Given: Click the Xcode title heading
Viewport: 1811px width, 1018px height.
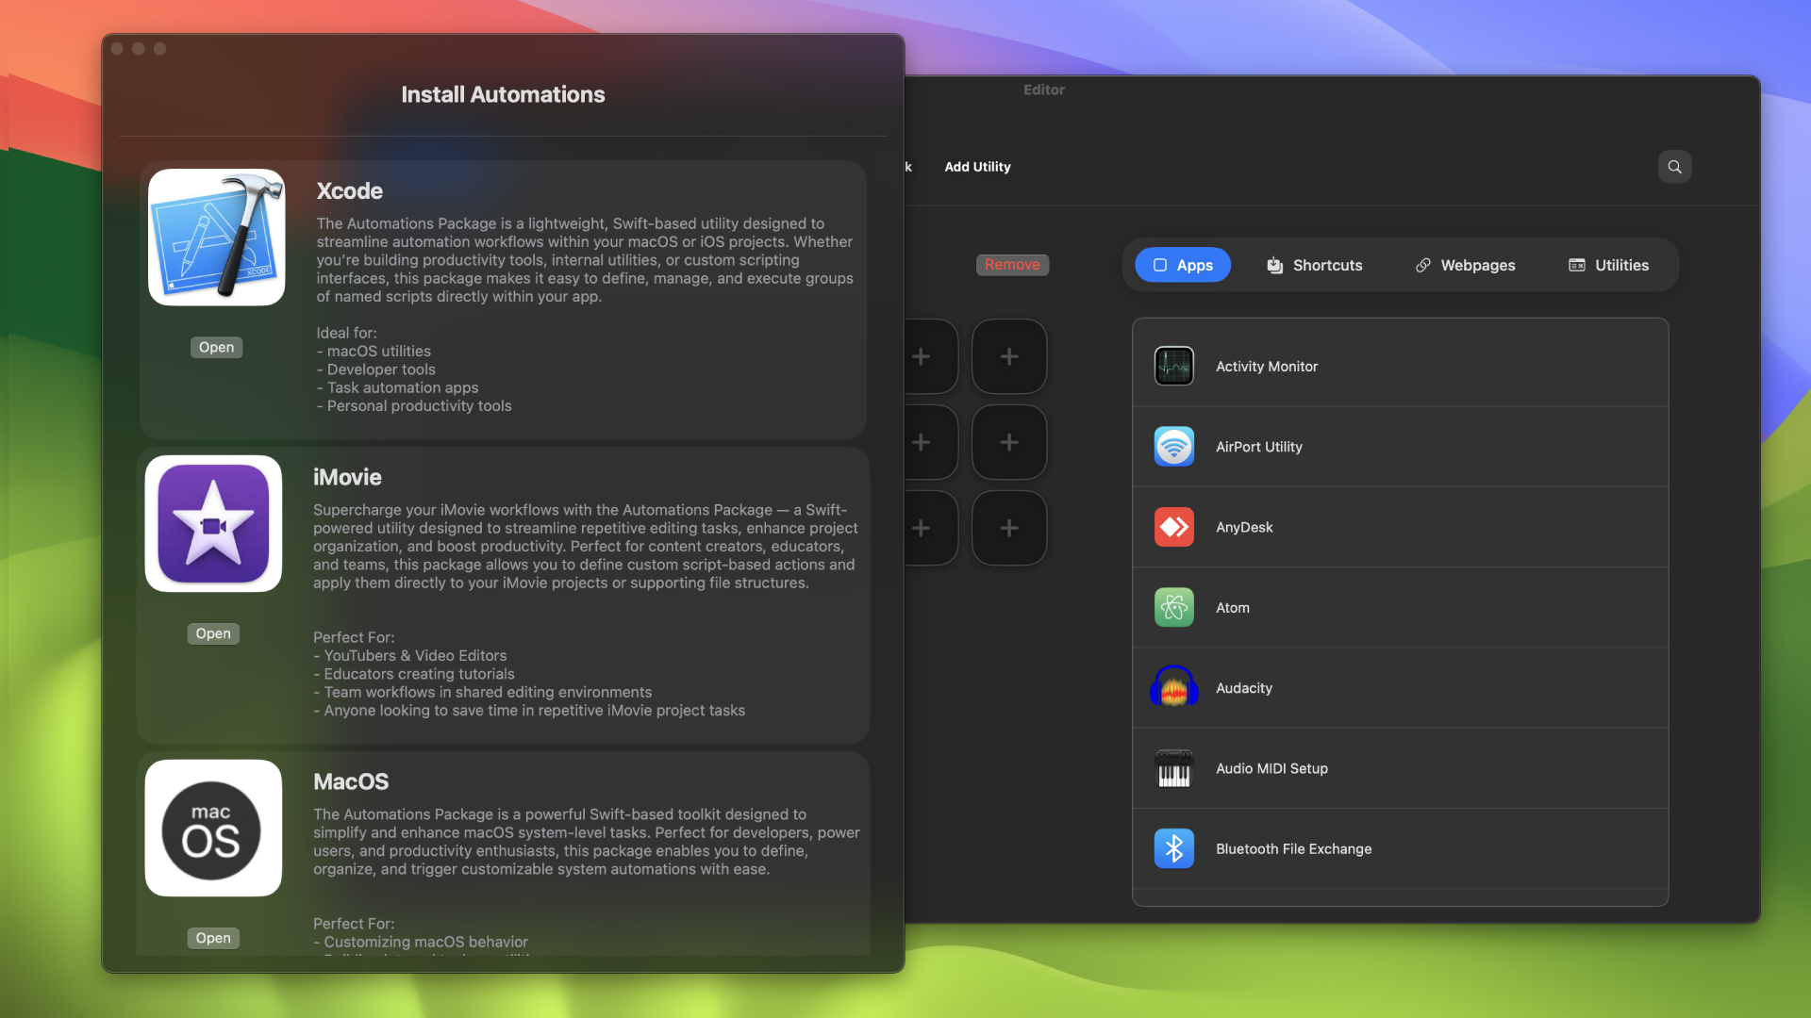Looking at the screenshot, I should (x=349, y=190).
